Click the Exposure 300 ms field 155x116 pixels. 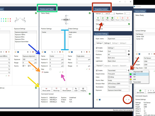click(x=30, y=59)
